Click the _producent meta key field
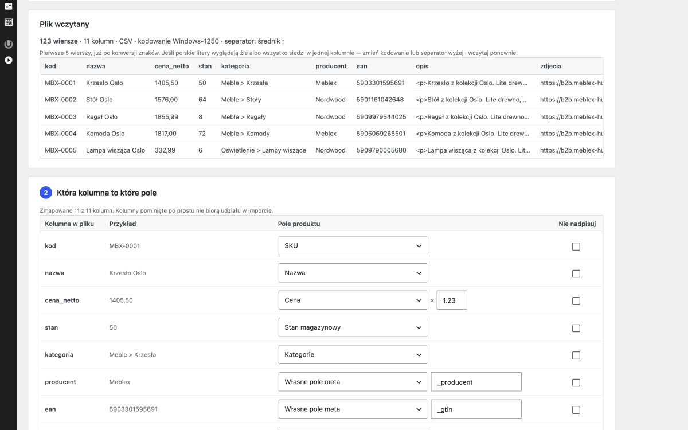The width and height of the screenshot is (688, 430). click(476, 382)
